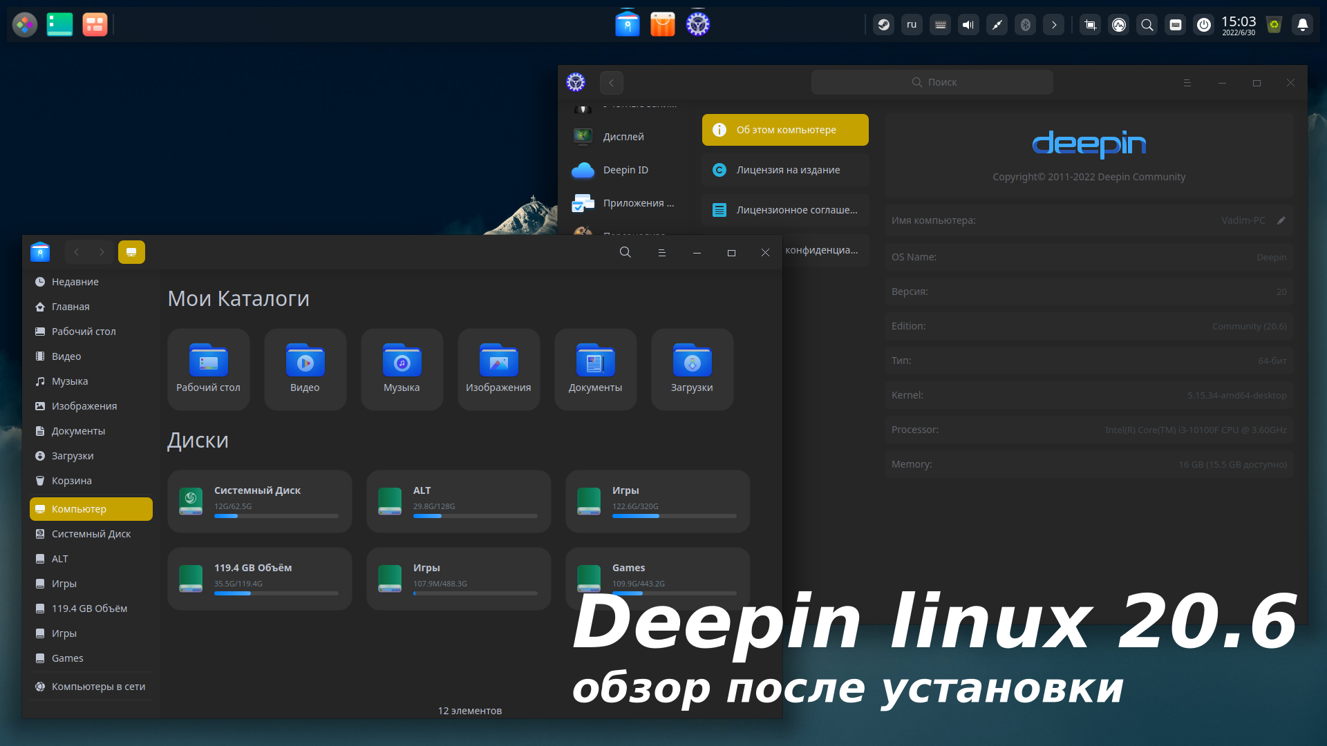Expand the hidden tray icons chevron
Image resolution: width=1327 pixels, height=746 pixels.
click(1053, 24)
